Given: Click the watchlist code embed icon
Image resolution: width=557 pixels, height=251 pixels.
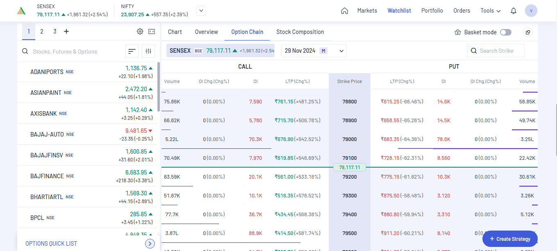Looking at the screenshot, I should 151,31.
